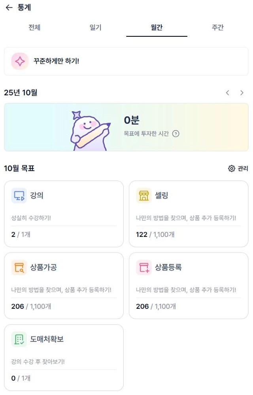
Task: Click the question mark help icon
Action: coord(176,134)
